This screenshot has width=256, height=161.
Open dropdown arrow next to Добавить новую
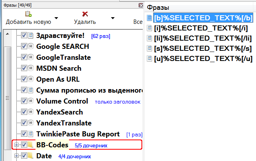click(56, 18)
